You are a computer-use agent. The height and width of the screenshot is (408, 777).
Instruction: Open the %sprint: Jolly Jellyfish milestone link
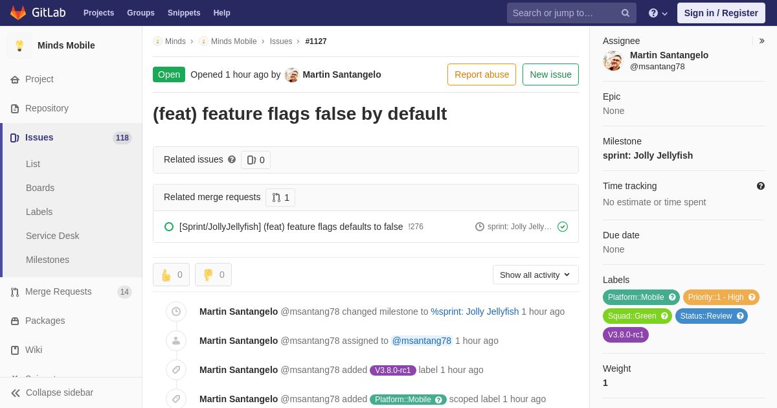475,312
